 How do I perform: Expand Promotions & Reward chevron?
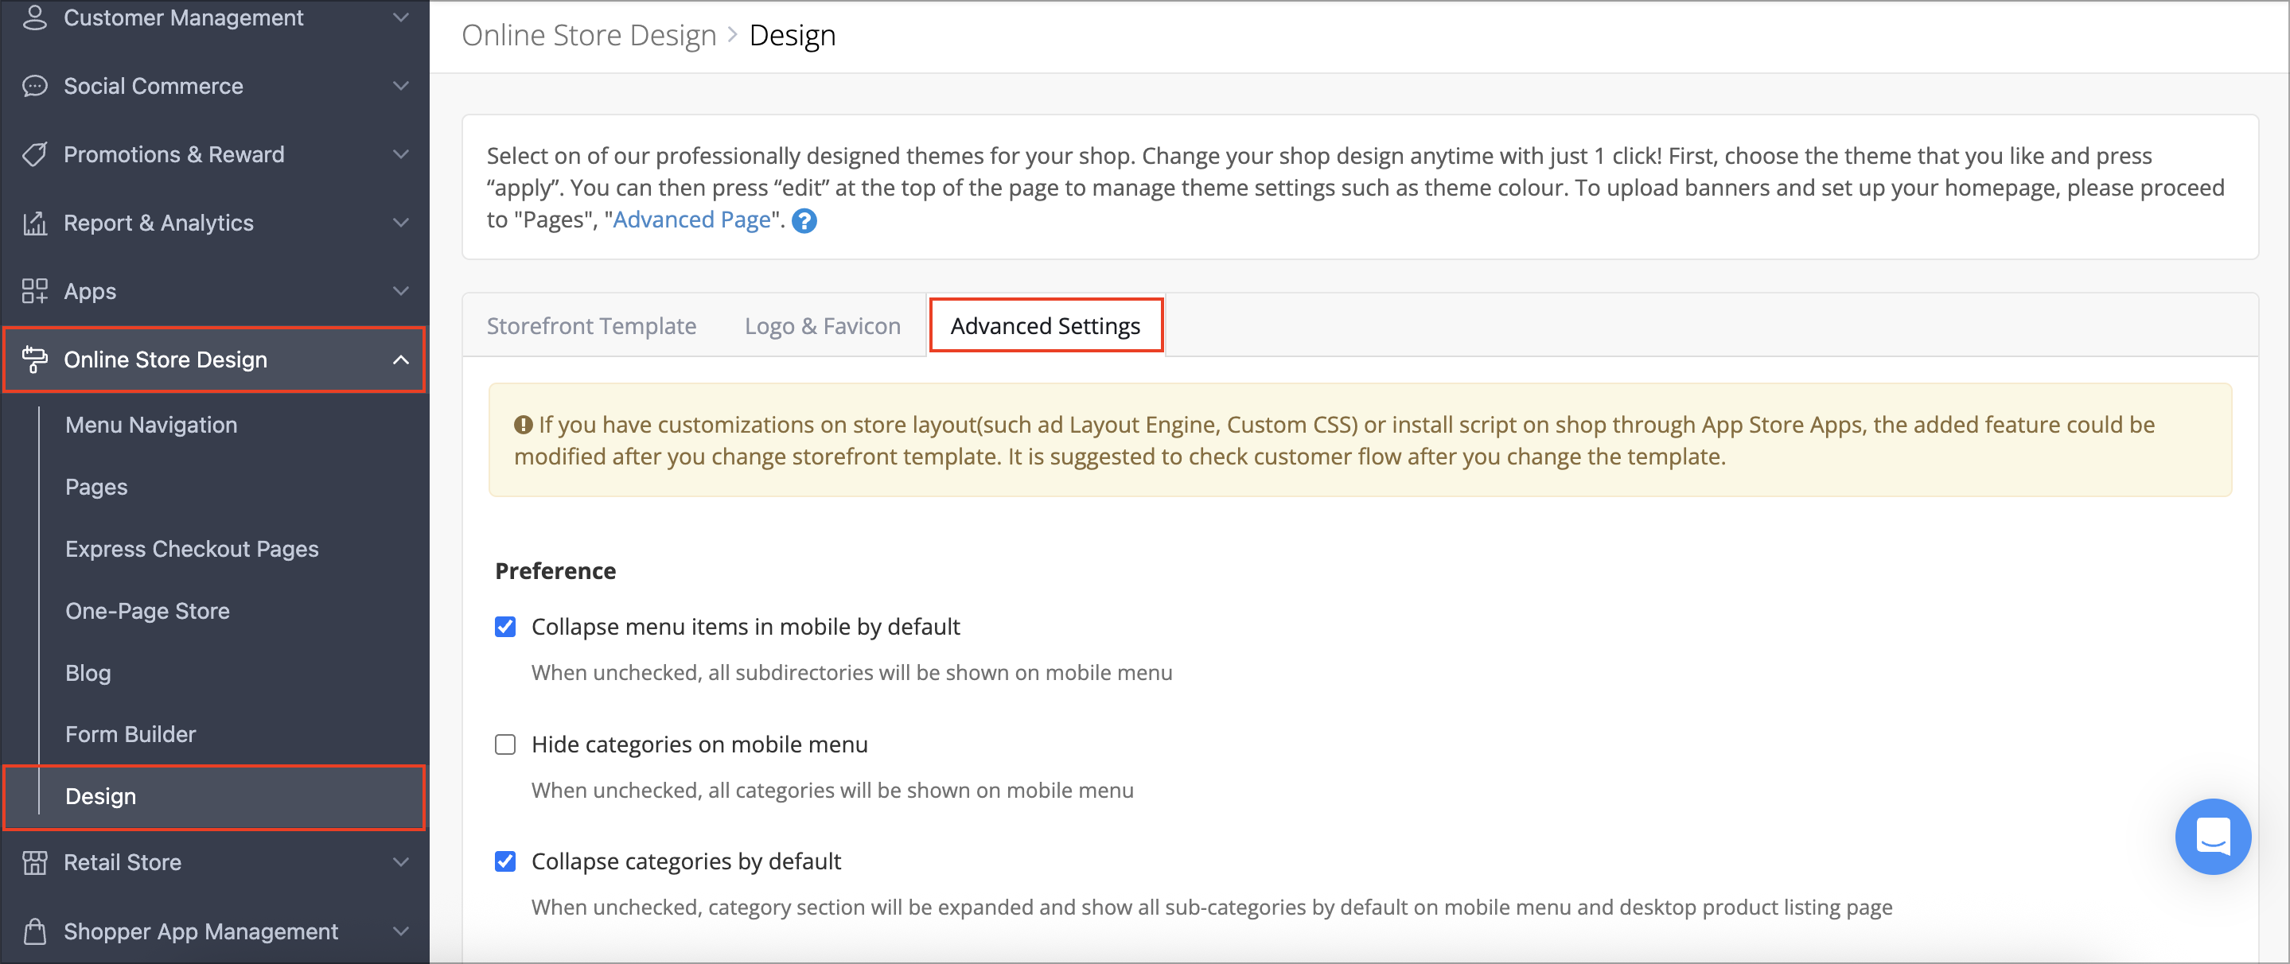(401, 154)
